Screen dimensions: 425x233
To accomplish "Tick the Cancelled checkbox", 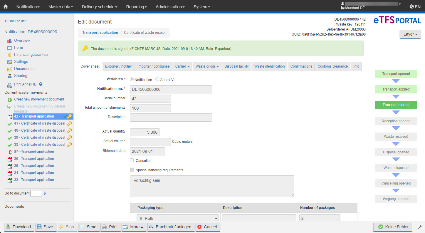I will (x=132, y=160).
